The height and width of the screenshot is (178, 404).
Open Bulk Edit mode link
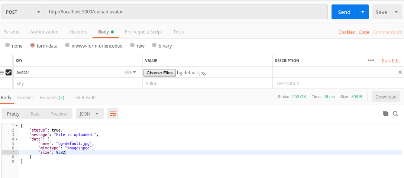[x=391, y=61]
